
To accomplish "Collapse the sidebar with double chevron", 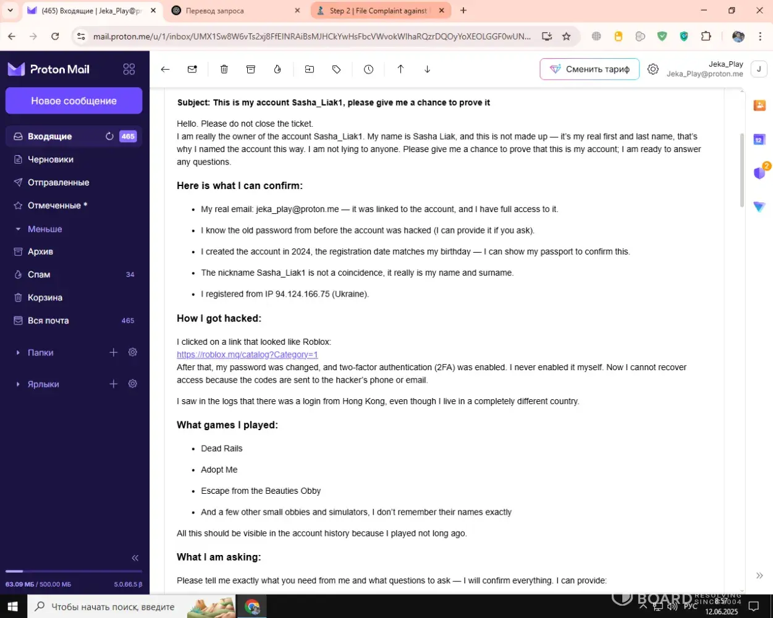I will [x=135, y=558].
